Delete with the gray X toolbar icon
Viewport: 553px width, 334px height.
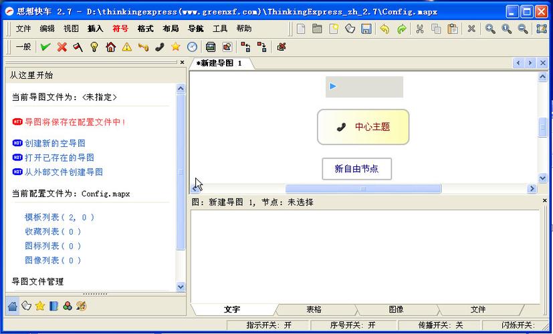[x=471, y=29]
